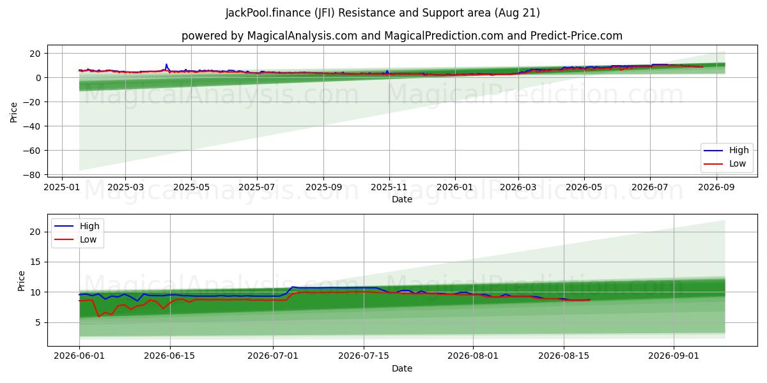Click the '2026-06-15' x-axis label
Screen dimensions: 767x383
click(x=170, y=356)
